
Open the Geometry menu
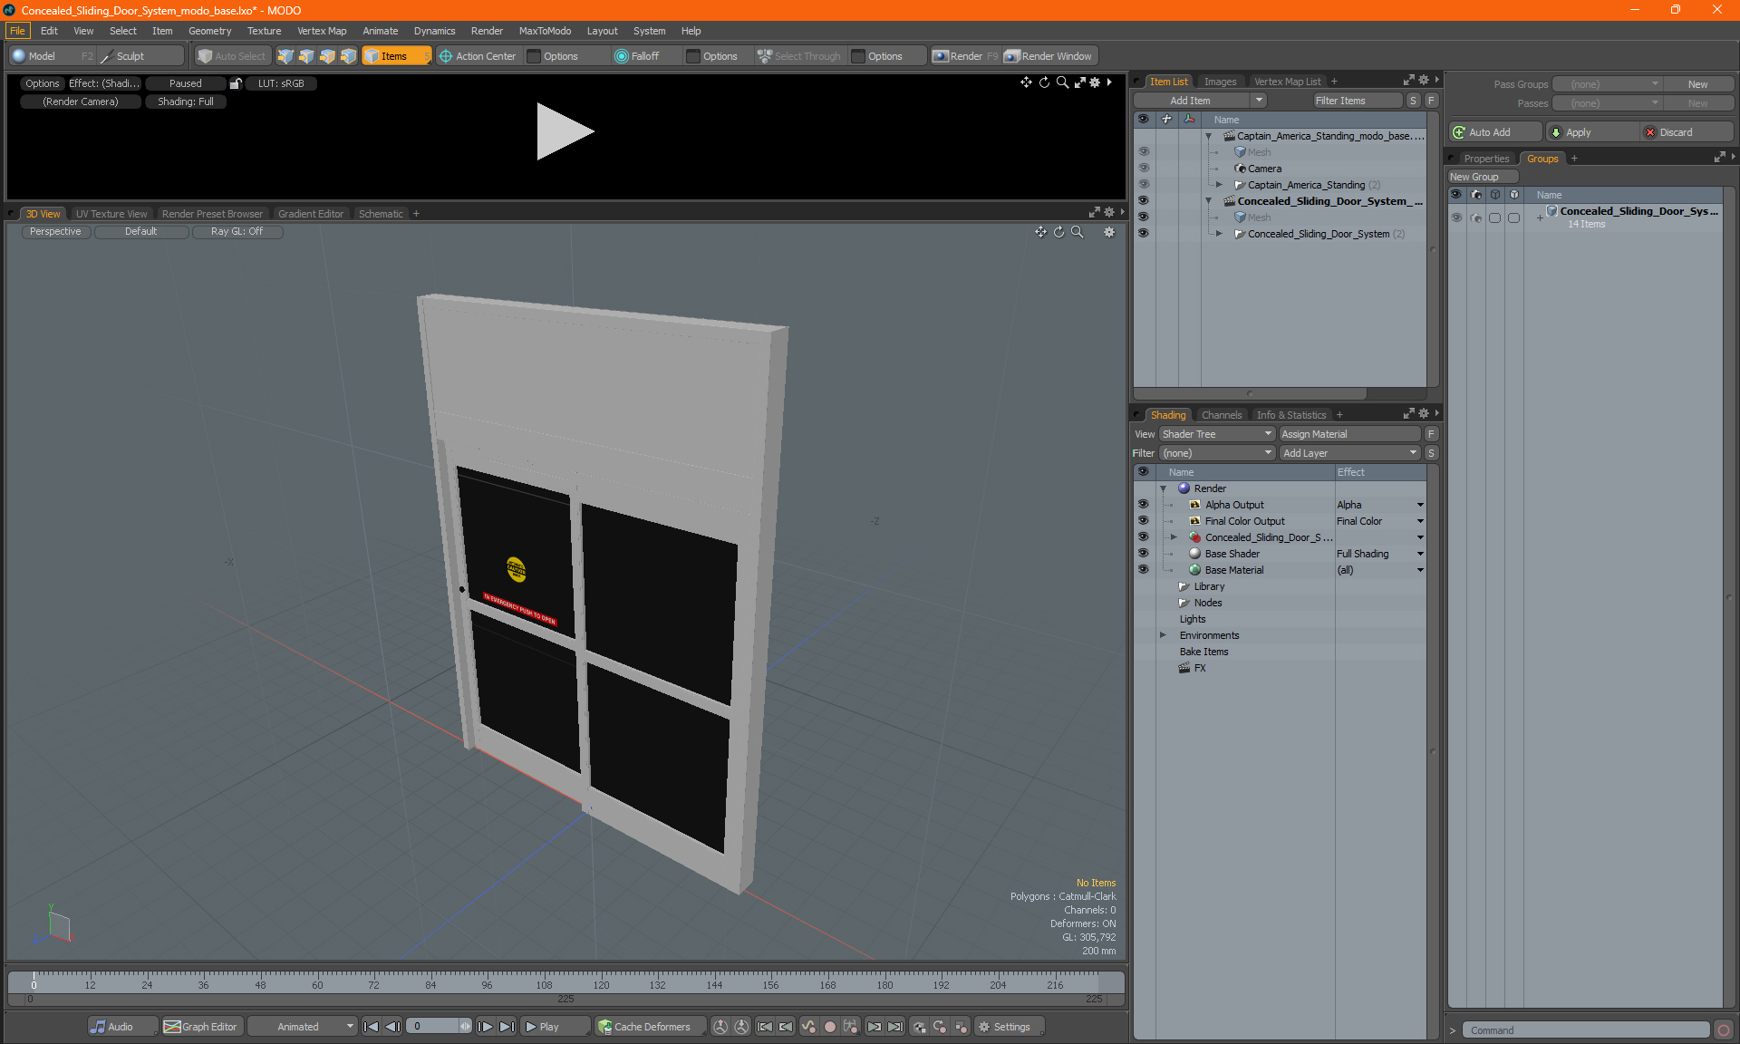pos(209,31)
